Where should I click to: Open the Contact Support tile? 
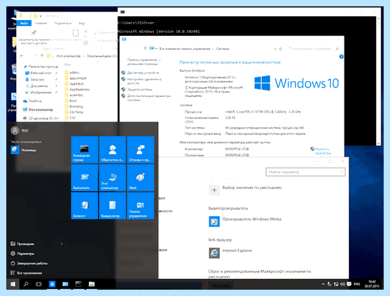tap(112, 150)
